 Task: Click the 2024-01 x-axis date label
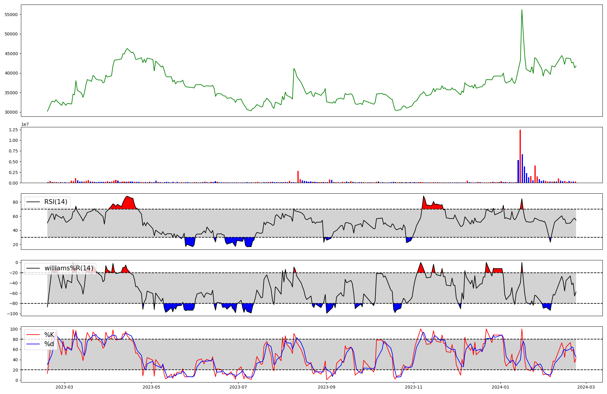pyautogui.click(x=500, y=387)
